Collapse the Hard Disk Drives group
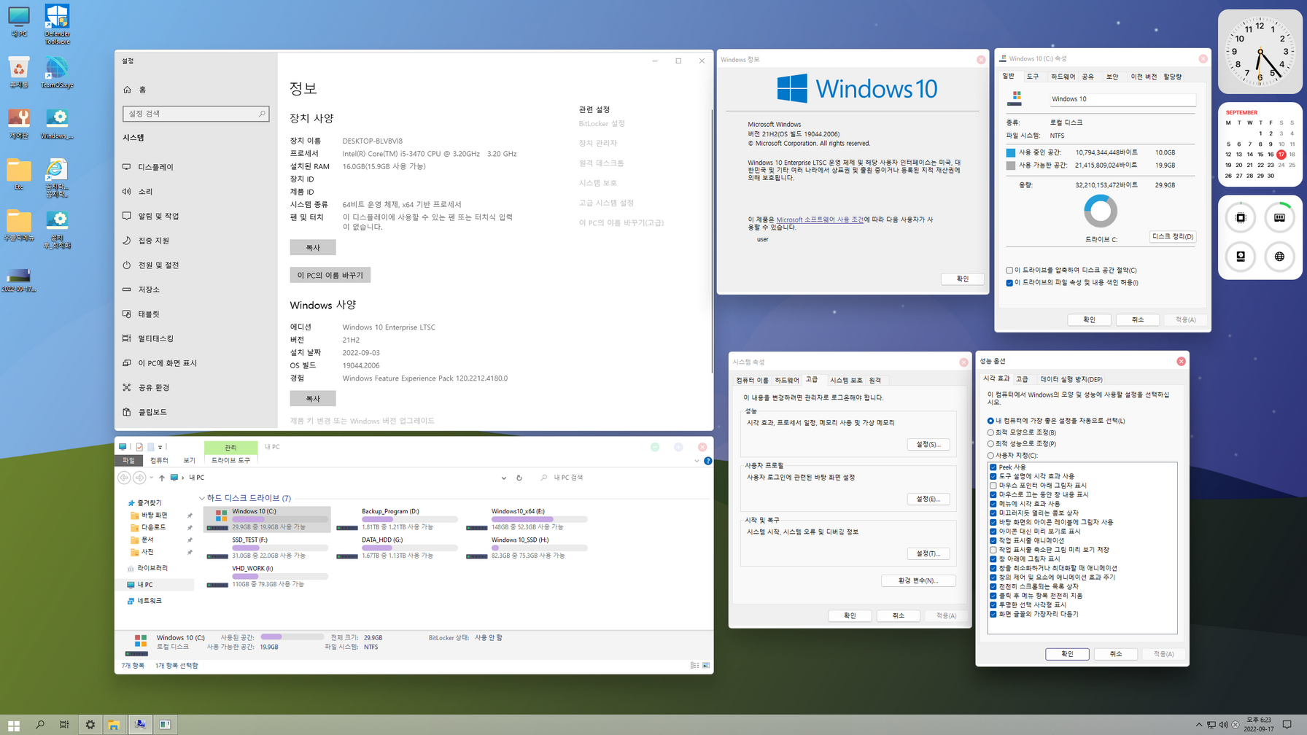Image resolution: width=1307 pixels, height=735 pixels. 202,499
